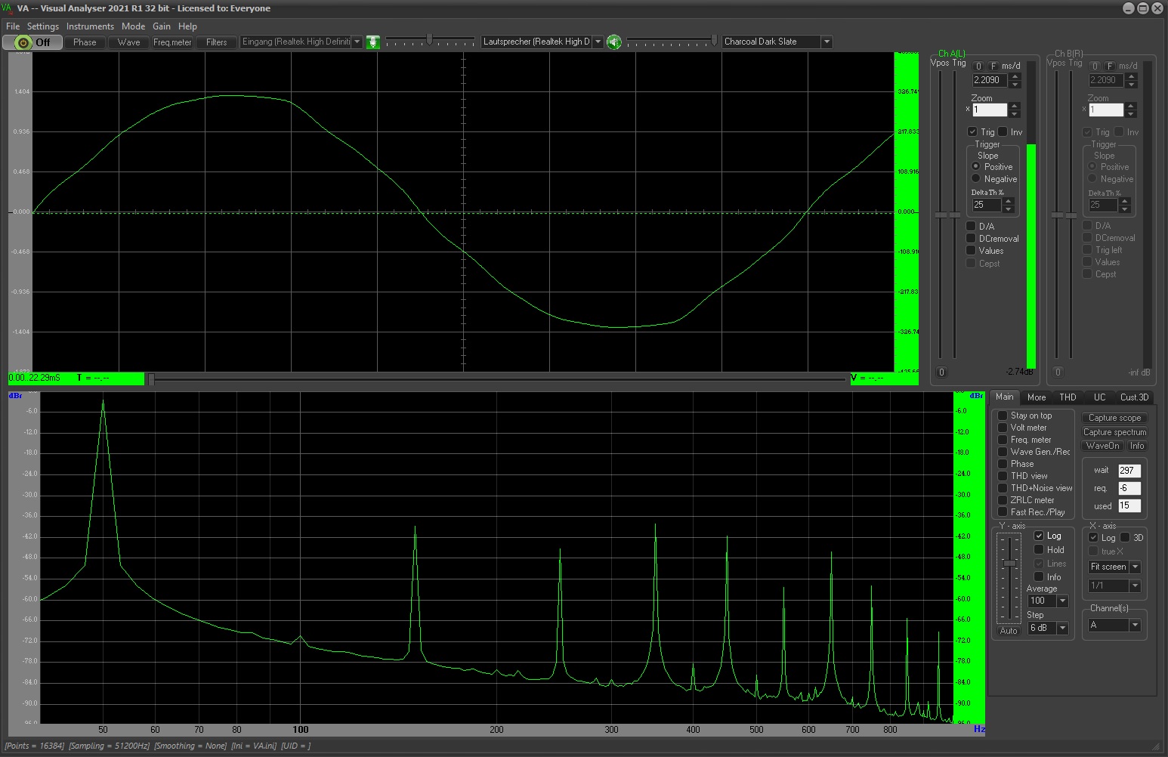Check ZRLC meter option

tap(1003, 500)
